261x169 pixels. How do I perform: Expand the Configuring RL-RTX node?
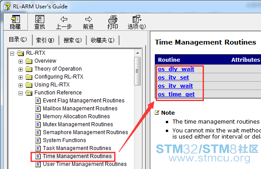click(x=20, y=77)
